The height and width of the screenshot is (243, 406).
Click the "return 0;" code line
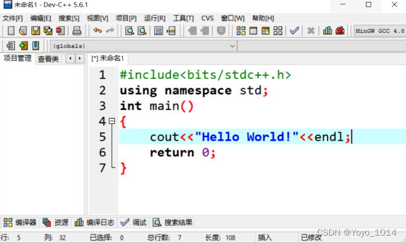coord(183,153)
